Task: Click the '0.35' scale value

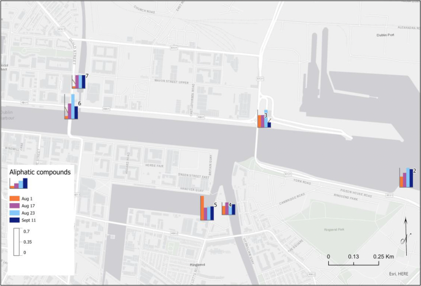Action: (x=28, y=242)
